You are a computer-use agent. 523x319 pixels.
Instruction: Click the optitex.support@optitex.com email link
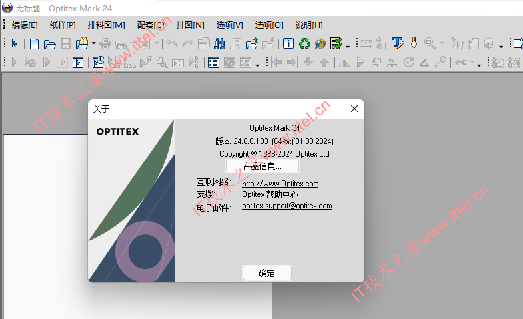click(x=287, y=206)
